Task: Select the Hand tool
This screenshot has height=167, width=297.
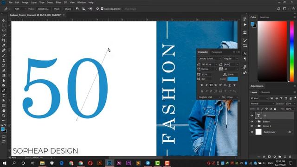Action: (4, 110)
